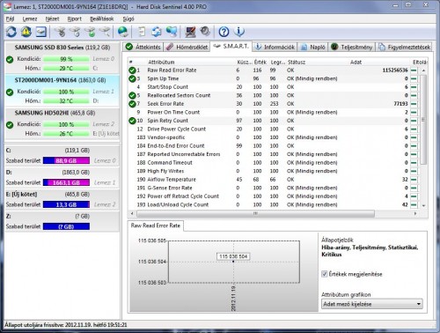Click the disk icon with magnifier
This screenshot has width=440, height=333.
(x=105, y=32)
